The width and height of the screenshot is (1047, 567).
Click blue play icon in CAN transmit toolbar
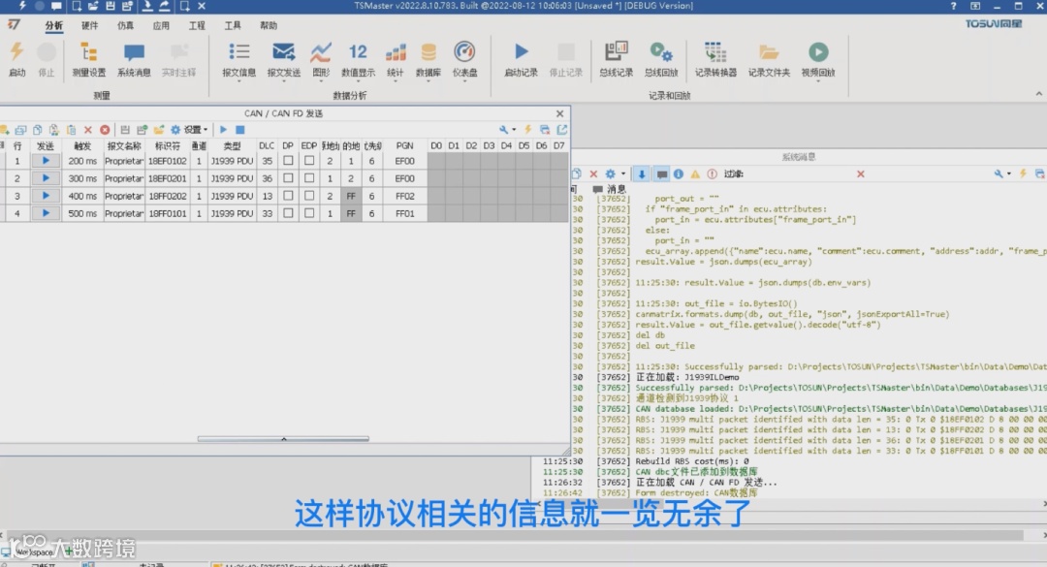pyautogui.click(x=224, y=130)
